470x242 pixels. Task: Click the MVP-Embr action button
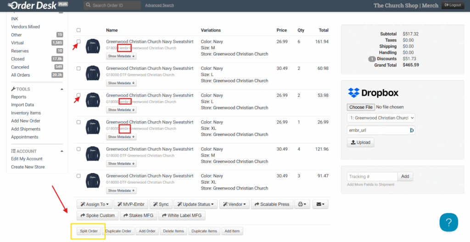pyautogui.click(x=131, y=204)
